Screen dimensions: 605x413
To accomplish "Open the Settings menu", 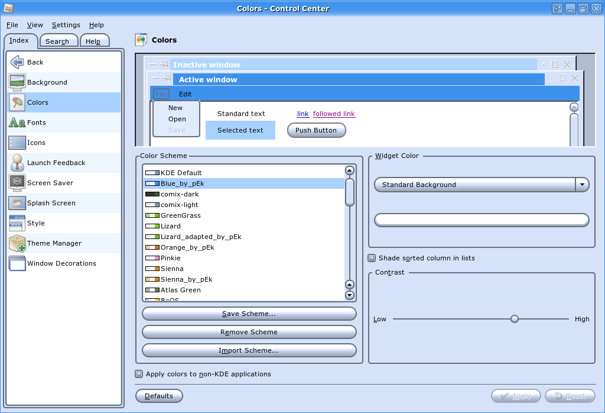I will [x=66, y=25].
